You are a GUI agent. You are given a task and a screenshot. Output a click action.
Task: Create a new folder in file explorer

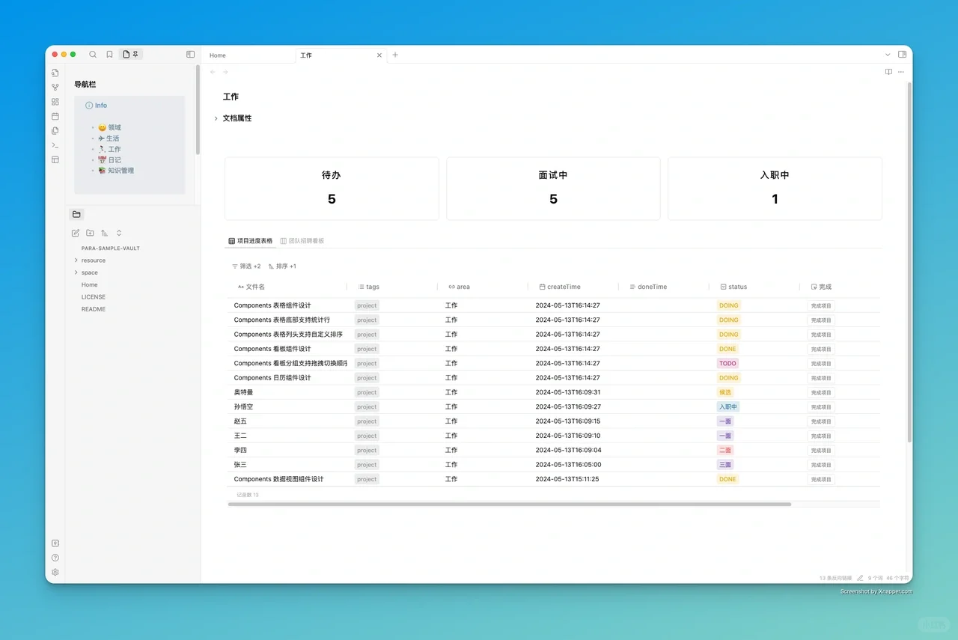[90, 233]
